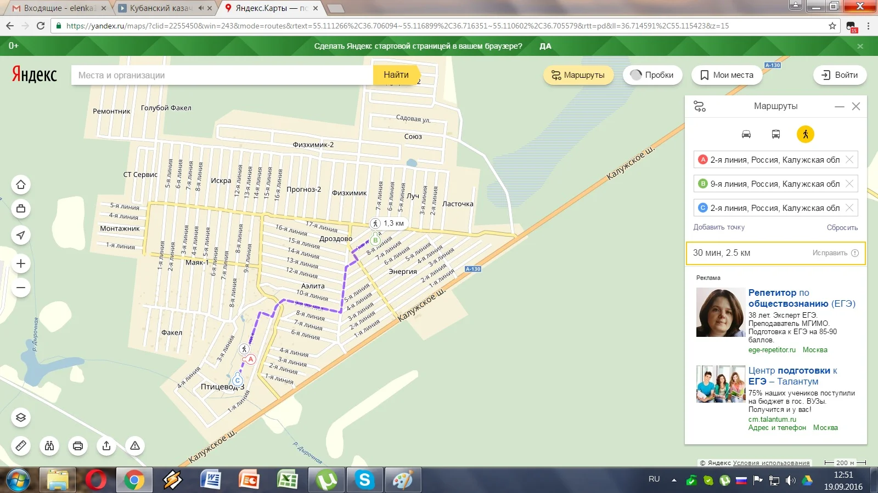The image size is (878, 493).
Task: Choose public transport bus route mode
Action: (x=775, y=134)
